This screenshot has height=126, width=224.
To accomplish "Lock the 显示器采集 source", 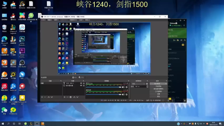I will pos(84,86).
